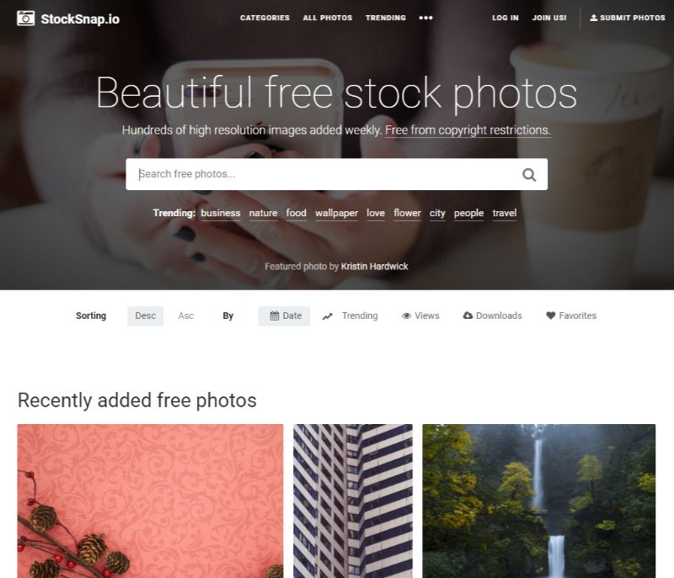674x578 pixels.
Task: Click the Join Us! link
Action: point(549,18)
